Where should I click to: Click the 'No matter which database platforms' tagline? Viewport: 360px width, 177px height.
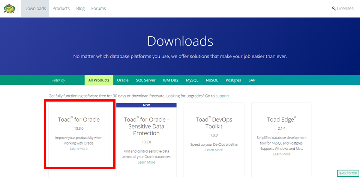pyautogui.click(x=180, y=56)
